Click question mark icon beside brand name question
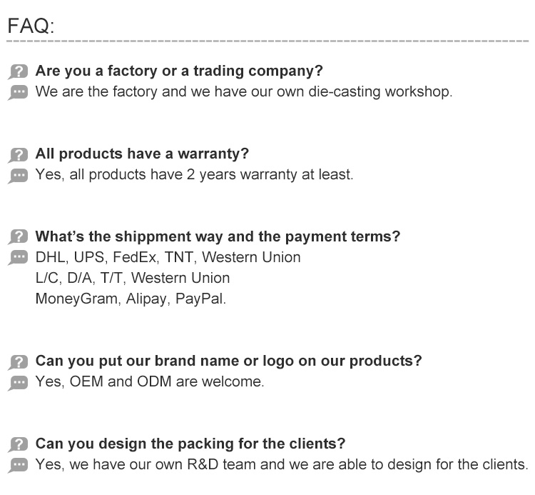The image size is (535, 495). [19, 362]
